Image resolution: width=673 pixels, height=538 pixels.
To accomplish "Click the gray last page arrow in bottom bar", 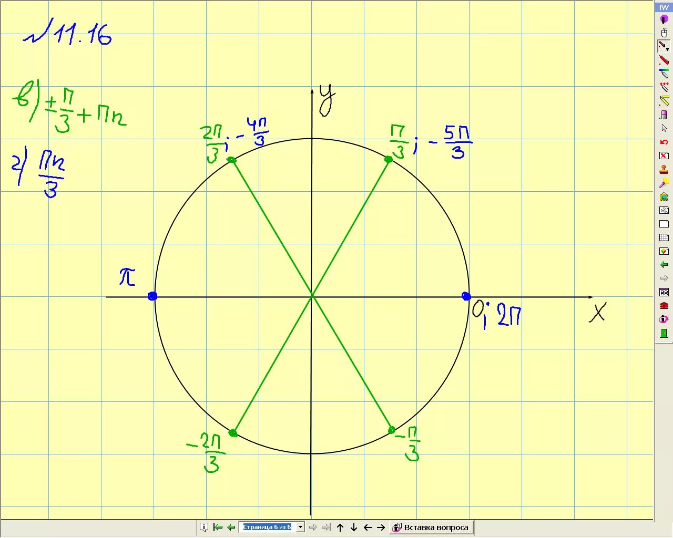I will [326, 527].
